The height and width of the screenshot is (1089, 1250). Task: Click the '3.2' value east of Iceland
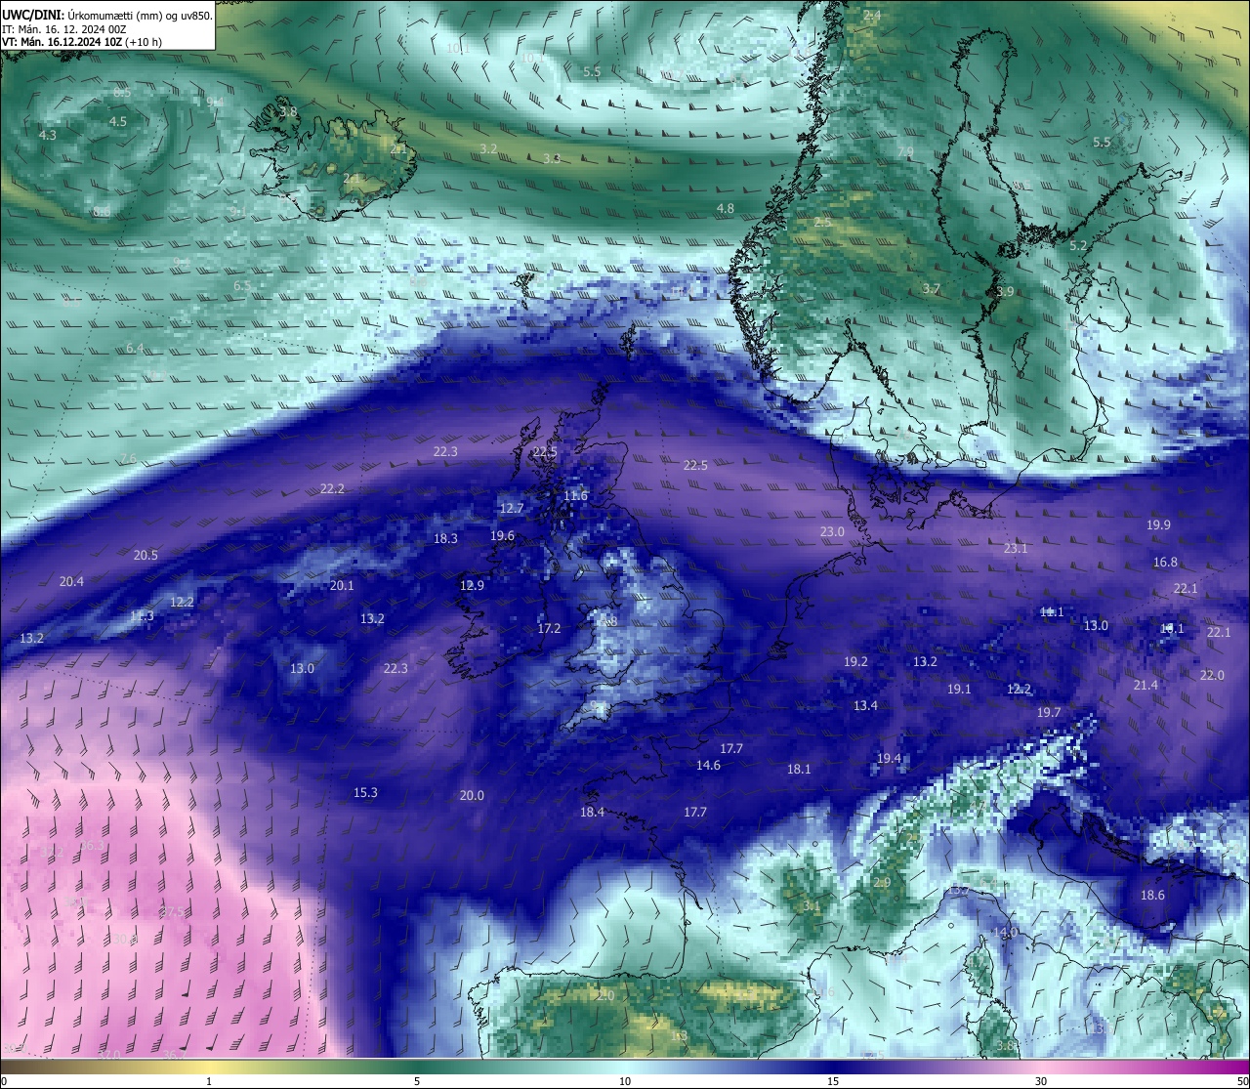[x=488, y=148]
